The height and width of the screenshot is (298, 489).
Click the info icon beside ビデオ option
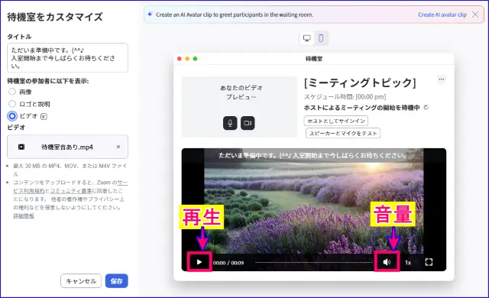(x=44, y=116)
